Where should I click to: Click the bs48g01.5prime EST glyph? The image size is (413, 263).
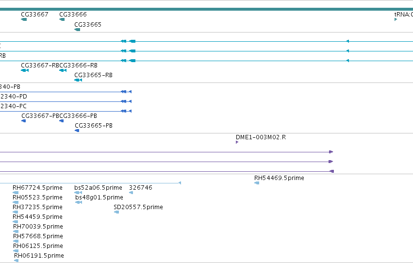[x=79, y=203]
